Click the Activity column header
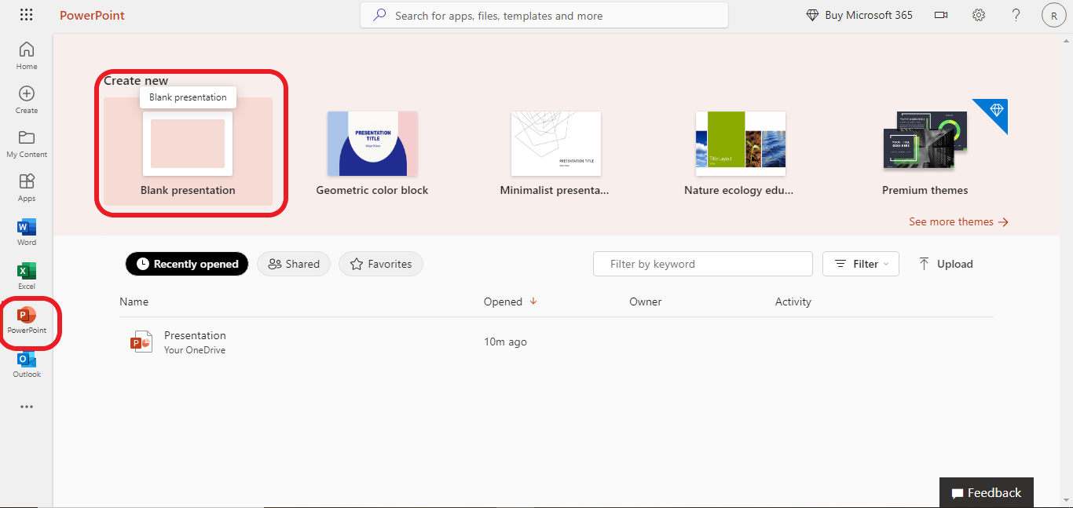The width and height of the screenshot is (1073, 508). tap(793, 302)
